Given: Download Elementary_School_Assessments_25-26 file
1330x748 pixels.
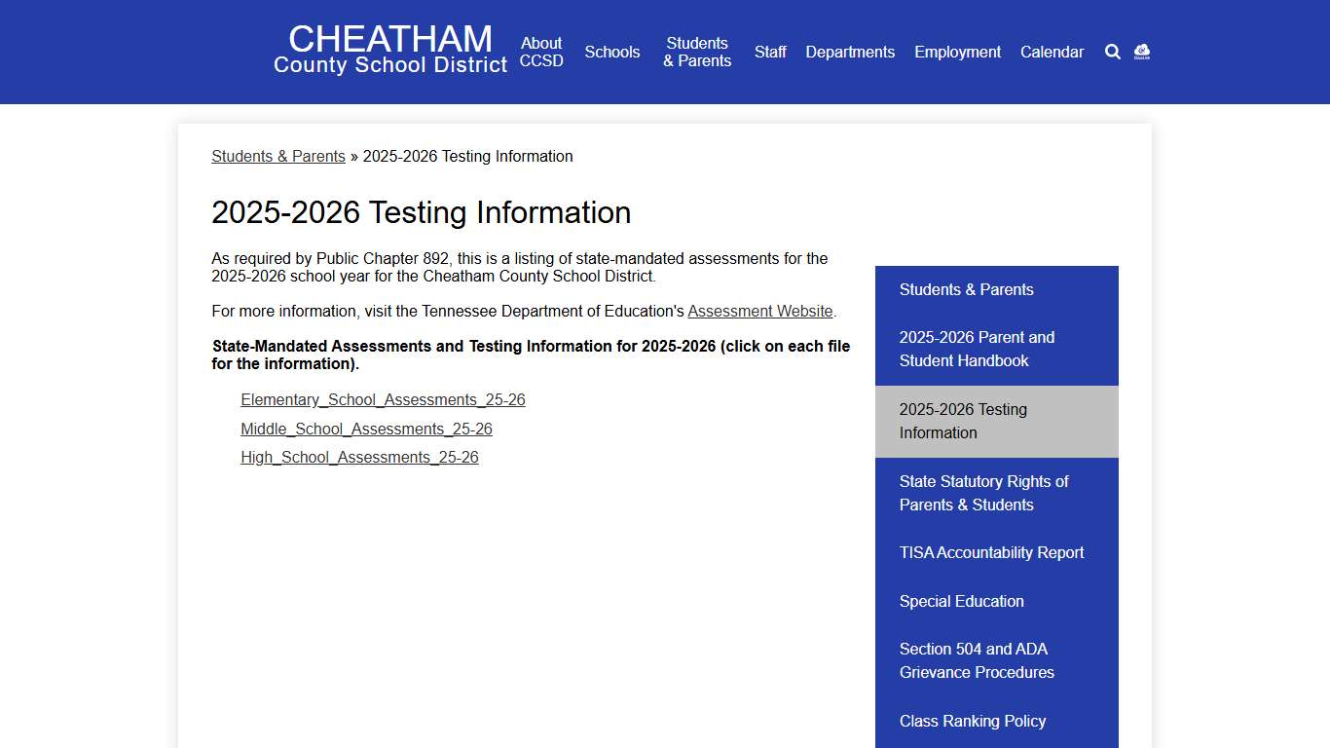Looking at the screenshot, I should coord(383,399).
